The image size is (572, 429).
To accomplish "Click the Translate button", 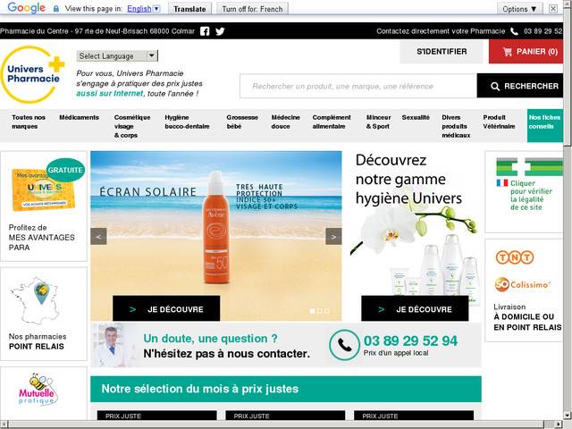I will point(189,9).
